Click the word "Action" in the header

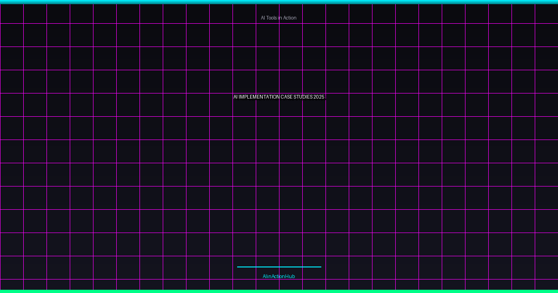click(289, 18)
